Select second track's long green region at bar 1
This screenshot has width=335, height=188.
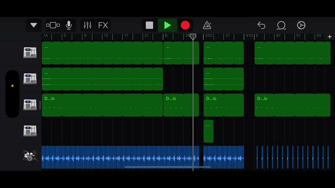click(x=102, y=79)
